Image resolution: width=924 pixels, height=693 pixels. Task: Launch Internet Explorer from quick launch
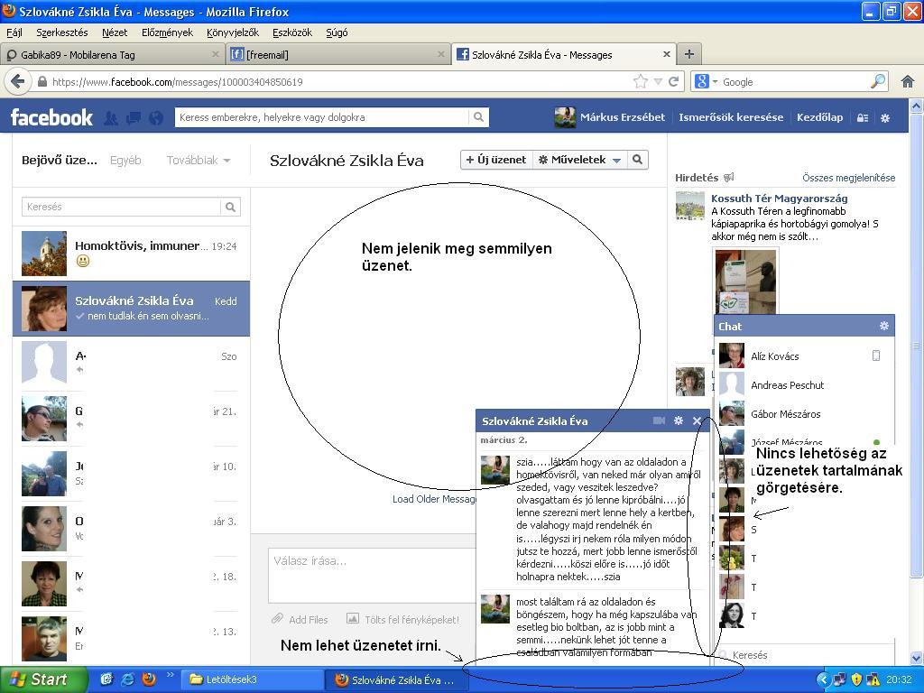pyautogui.click(x=127, y=679)
